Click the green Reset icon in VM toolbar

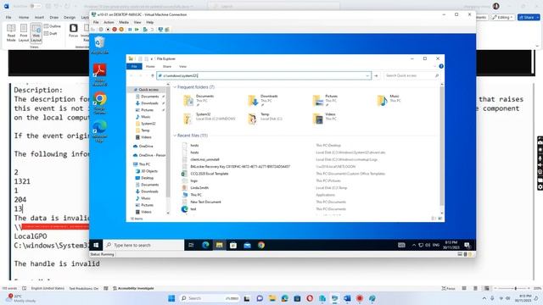click(137, 30)
